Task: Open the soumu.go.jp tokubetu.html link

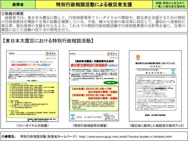Action: pos(125,137)
